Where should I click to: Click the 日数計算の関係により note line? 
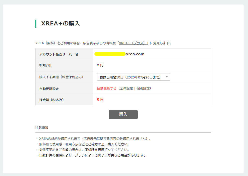point(91,155)
